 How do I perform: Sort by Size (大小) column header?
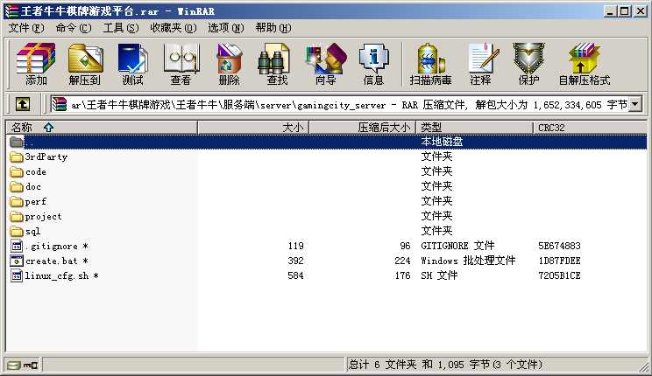pos(252,128)
